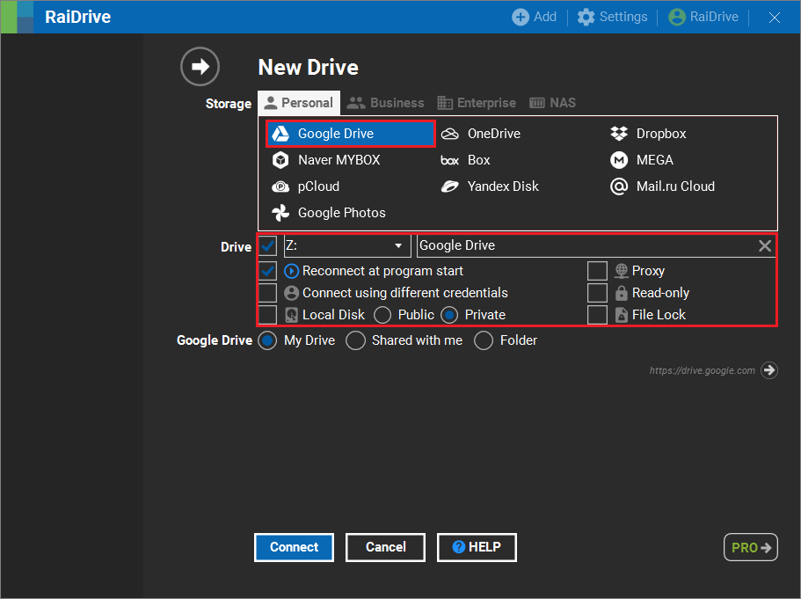Toggle Reconnect at program start
This screenshot has width=801, height=599.
coord(268,271)
